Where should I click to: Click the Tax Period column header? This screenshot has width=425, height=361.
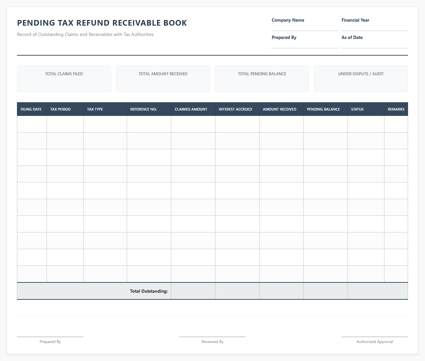[65, 109]
